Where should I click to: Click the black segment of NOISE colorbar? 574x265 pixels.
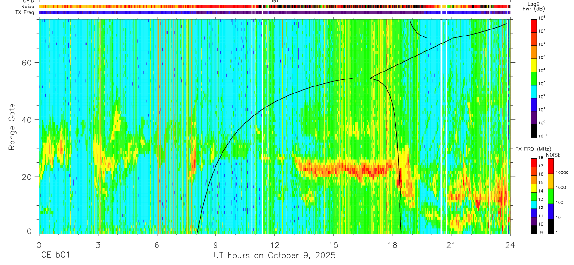point(551,226)
